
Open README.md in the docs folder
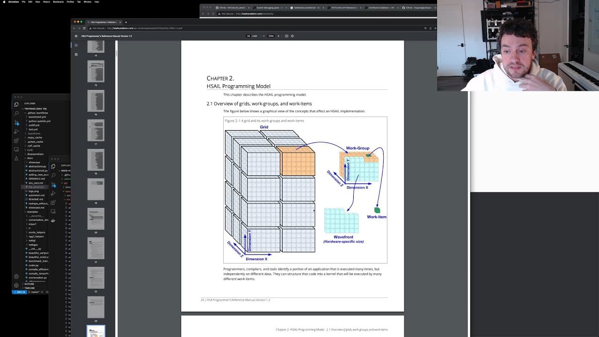click(x=36, y=199)
